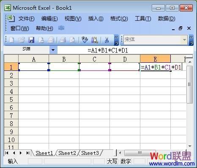Expand the Name Box dropdown arrow

(53, 50)
